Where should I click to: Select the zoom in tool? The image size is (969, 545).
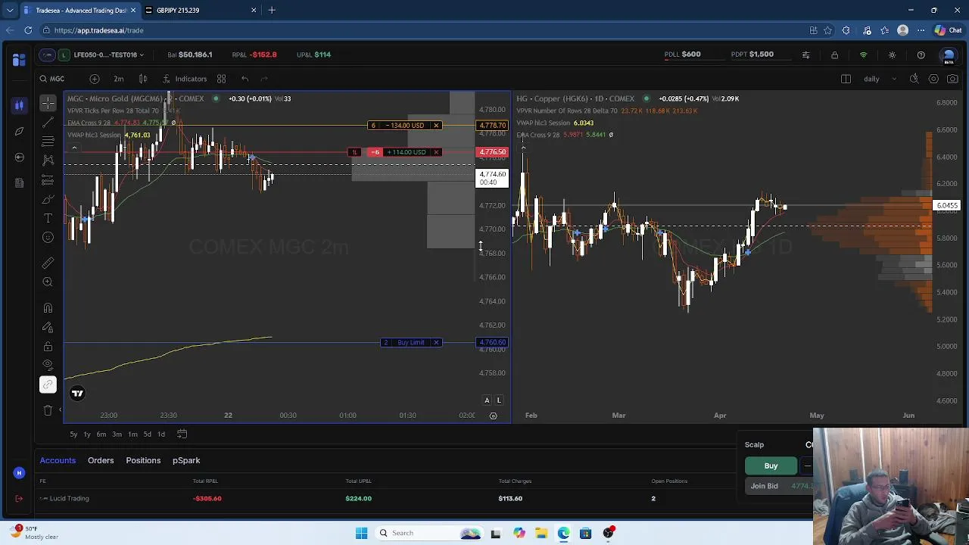pyautogui.click(x=48, y=282)
